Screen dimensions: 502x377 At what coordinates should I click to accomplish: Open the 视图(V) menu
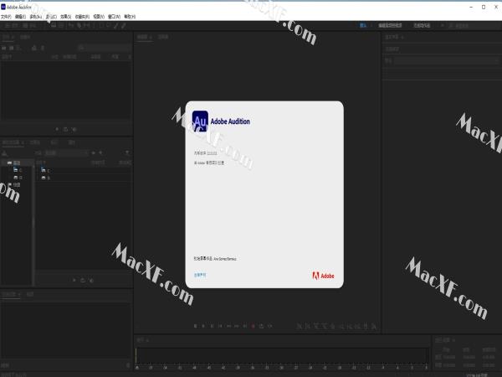click(99, 17)
